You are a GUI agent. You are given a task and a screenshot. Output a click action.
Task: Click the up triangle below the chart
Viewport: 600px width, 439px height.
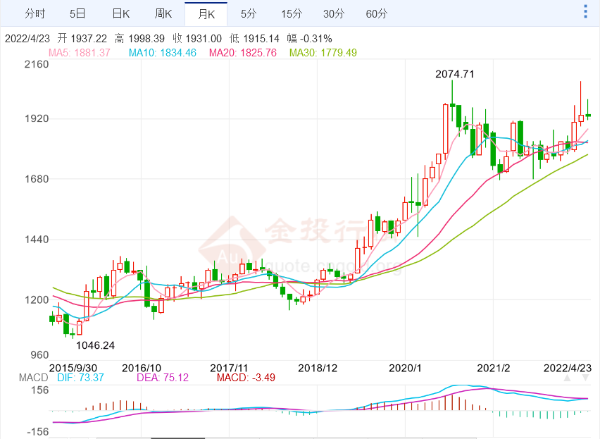click(567, 378)
